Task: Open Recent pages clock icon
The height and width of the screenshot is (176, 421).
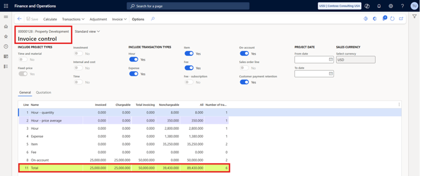Action: coord(6,47)
